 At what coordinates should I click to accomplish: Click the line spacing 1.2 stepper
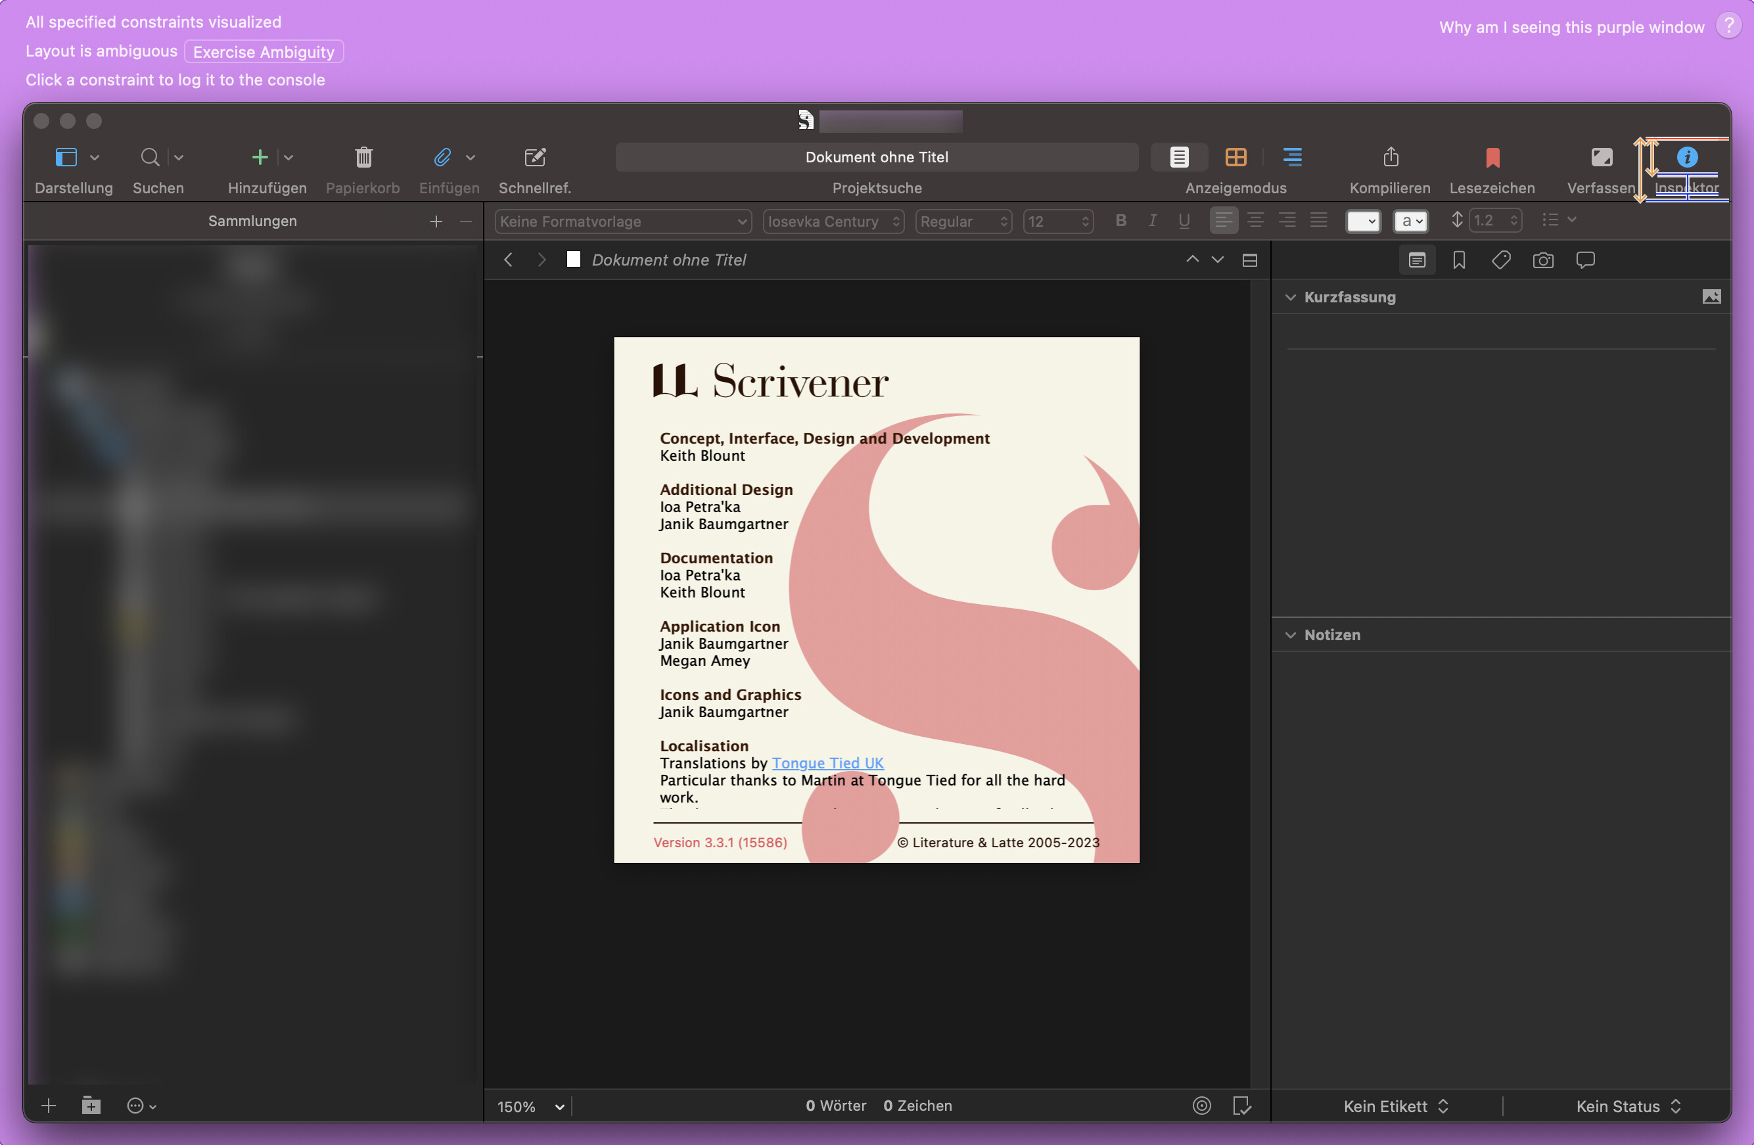pyautogui.click(x=1494, y=220)
